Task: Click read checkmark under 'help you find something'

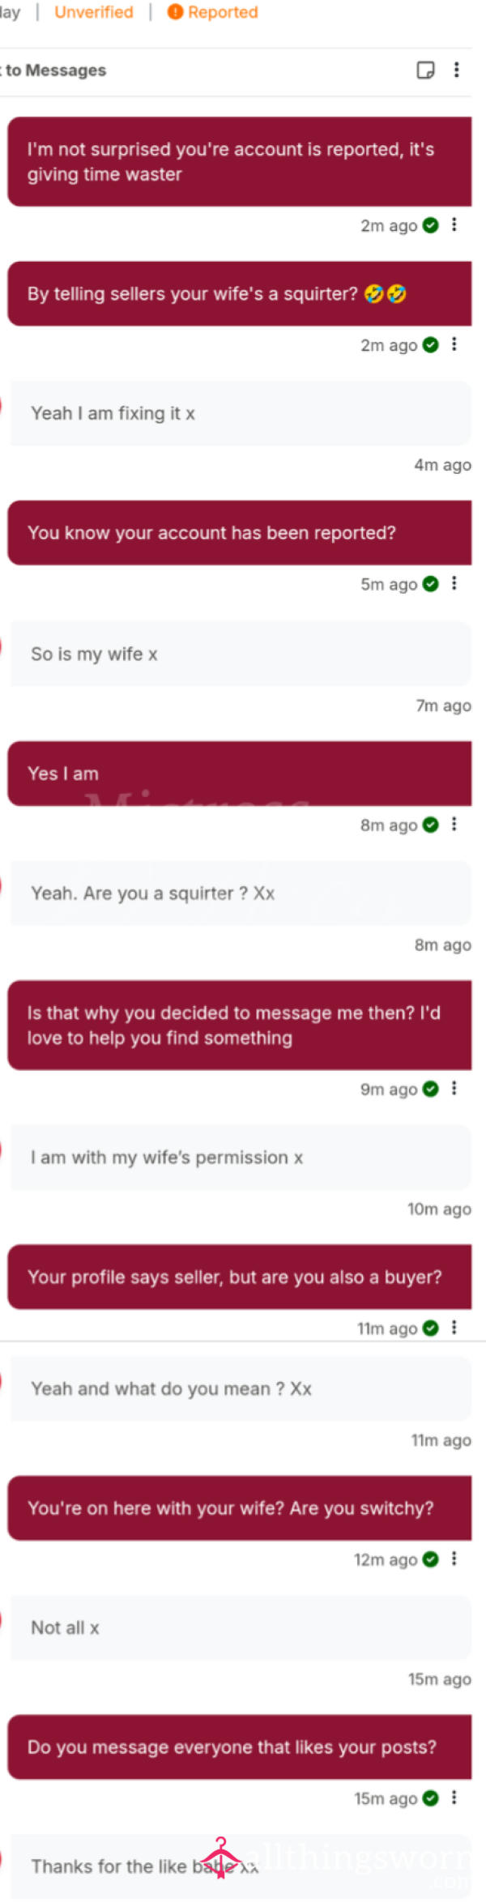Action: [x=431, y=1089]
